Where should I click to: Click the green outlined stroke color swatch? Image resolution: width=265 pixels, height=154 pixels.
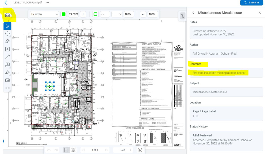95,14
